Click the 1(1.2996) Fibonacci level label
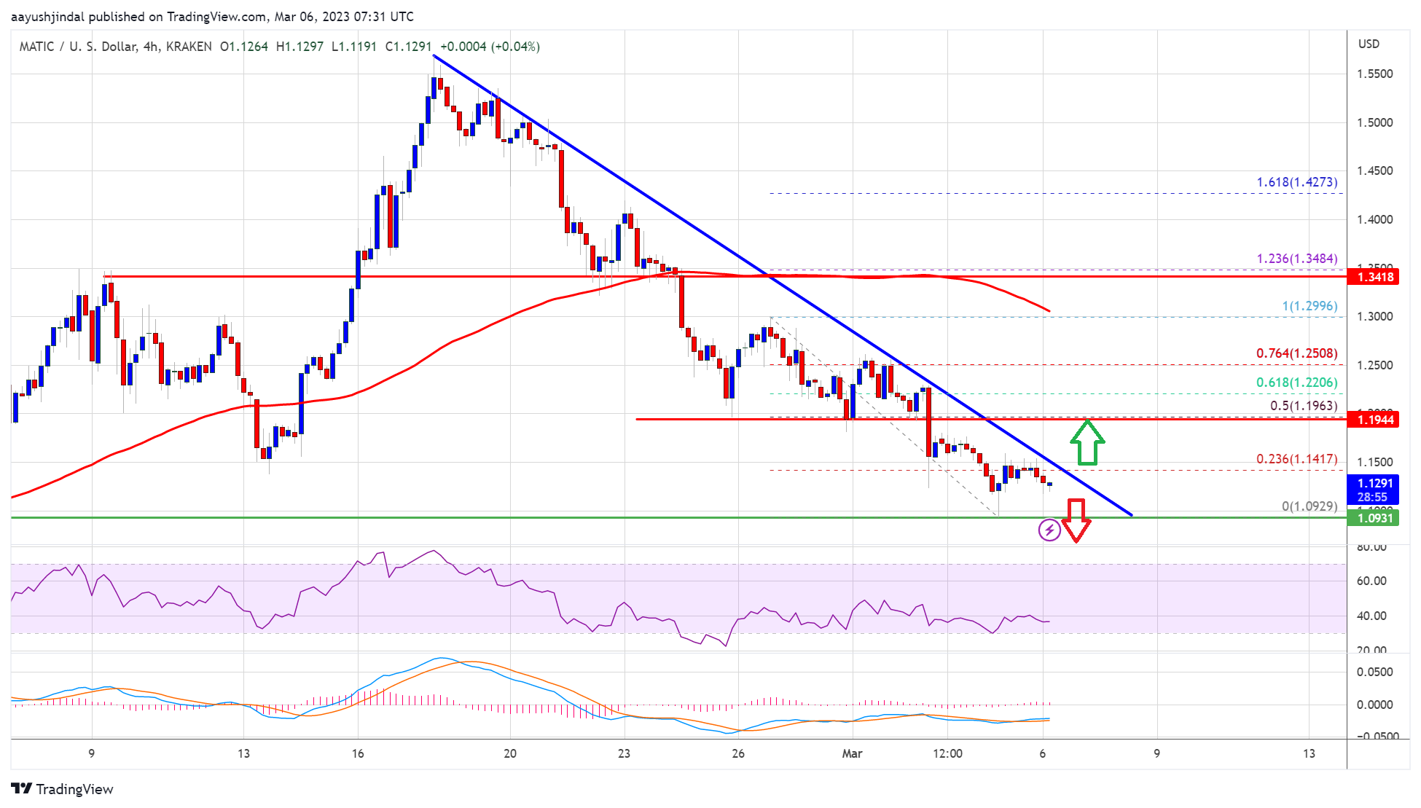The width and height of the screenshot is (1421, 808). tap(1310, 306)
